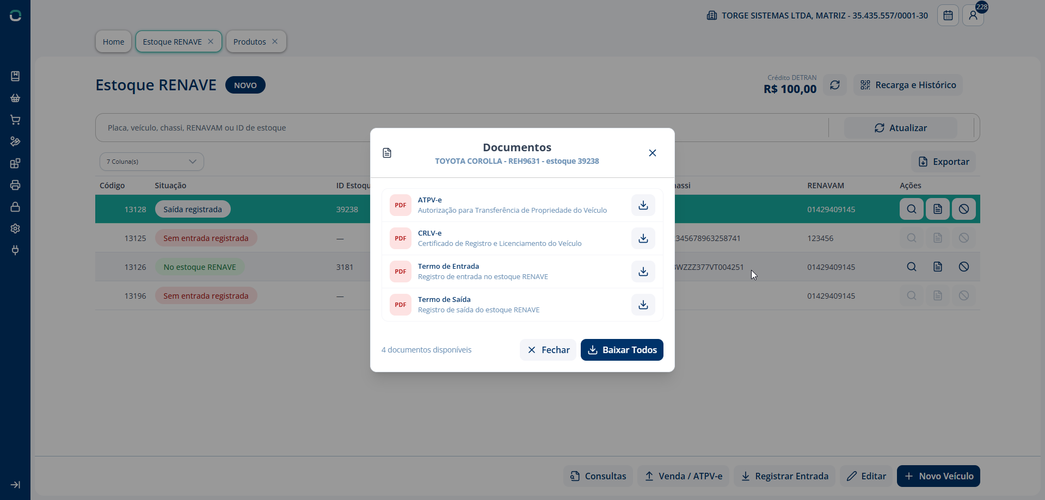Select 'No estoque RENAVE' status badge

[x=200, y=267]
